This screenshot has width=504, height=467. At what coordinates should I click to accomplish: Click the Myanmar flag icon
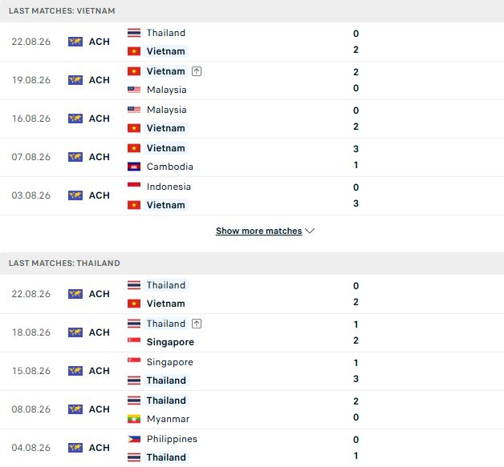(134, 419)
